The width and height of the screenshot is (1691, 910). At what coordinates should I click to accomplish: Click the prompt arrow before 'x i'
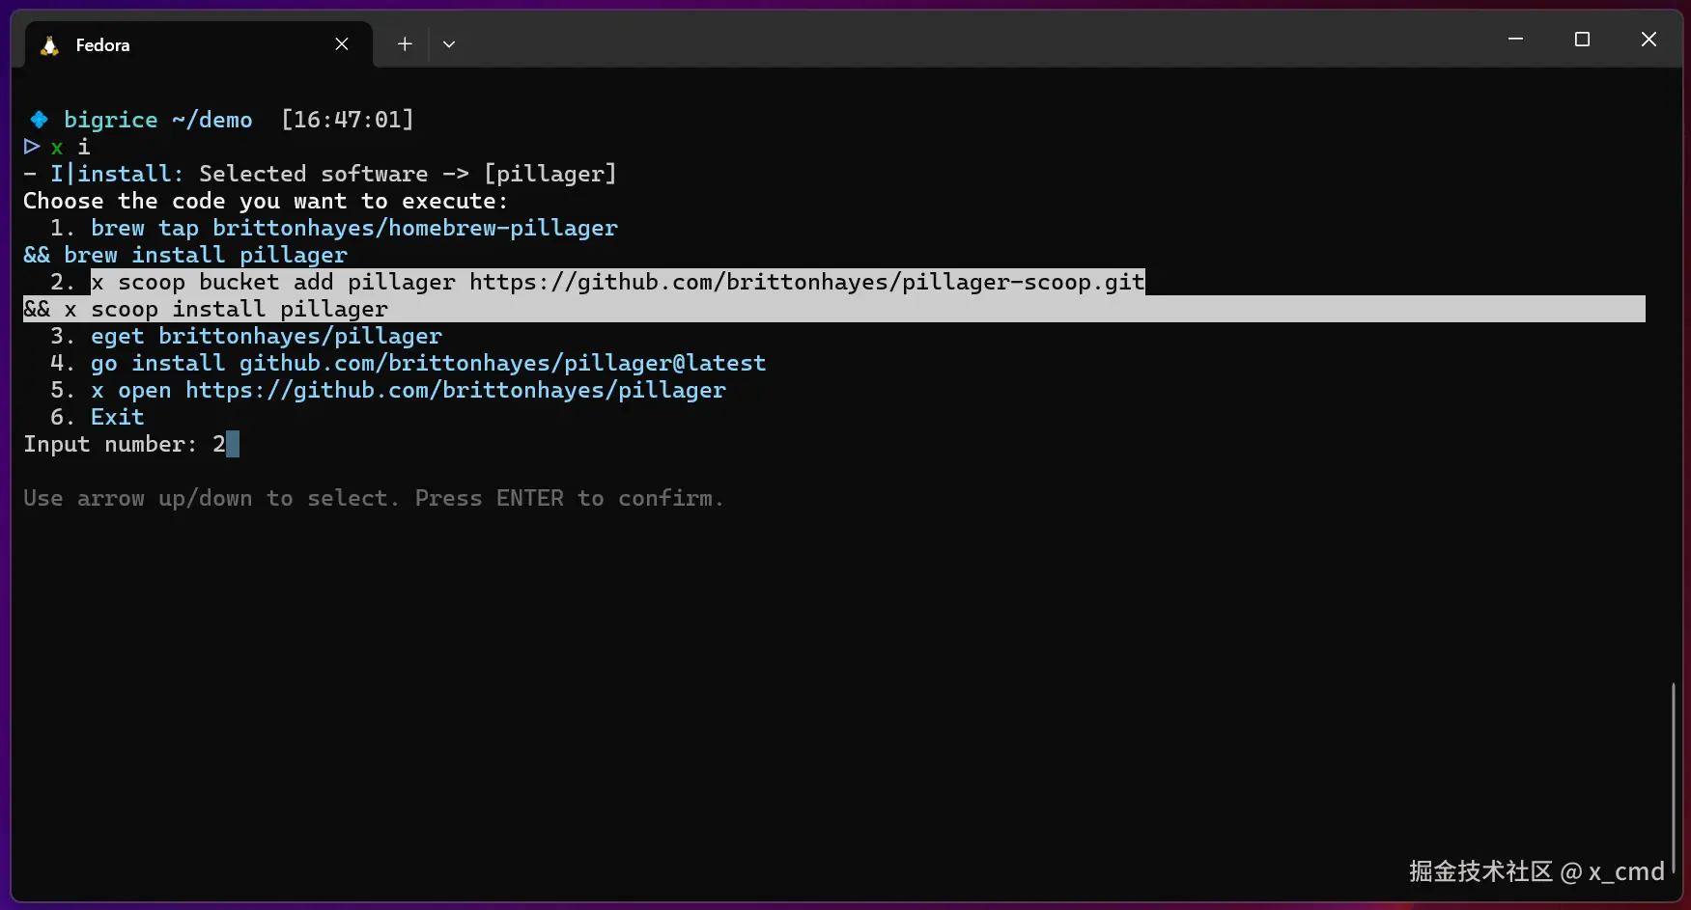pos(32,147)
